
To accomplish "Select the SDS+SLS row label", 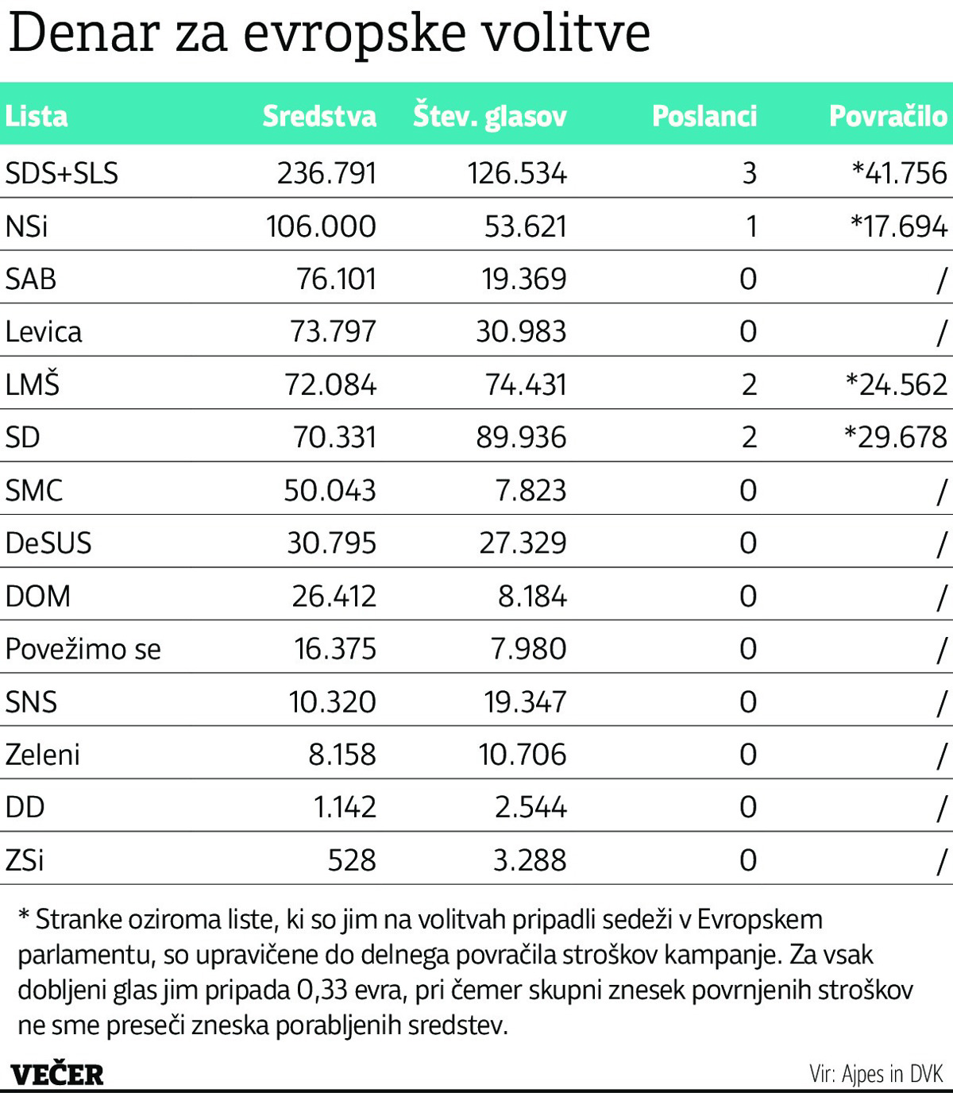I will click(x=62, y=173).
